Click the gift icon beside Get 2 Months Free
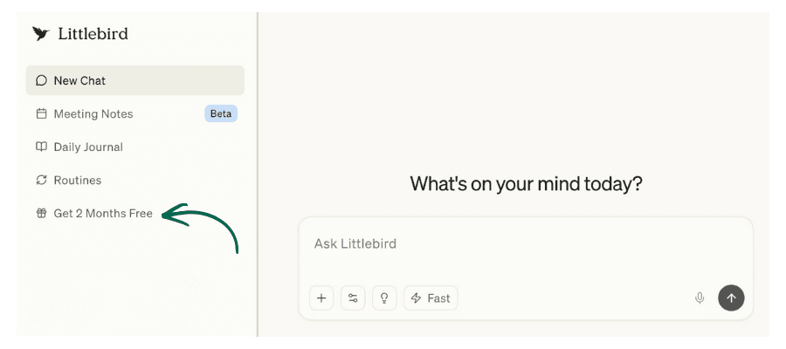Image resolution: width=786 pixels, height=349 pixels. click(x=41, y=213)
